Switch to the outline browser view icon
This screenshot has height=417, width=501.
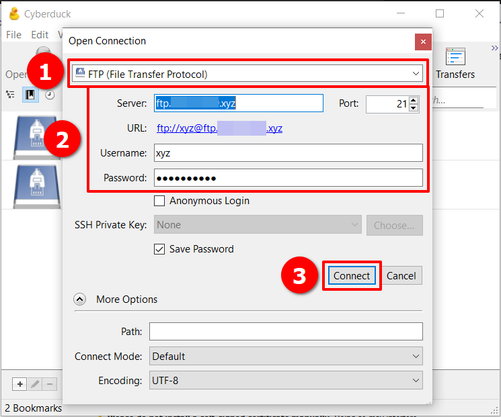[10, 95]
